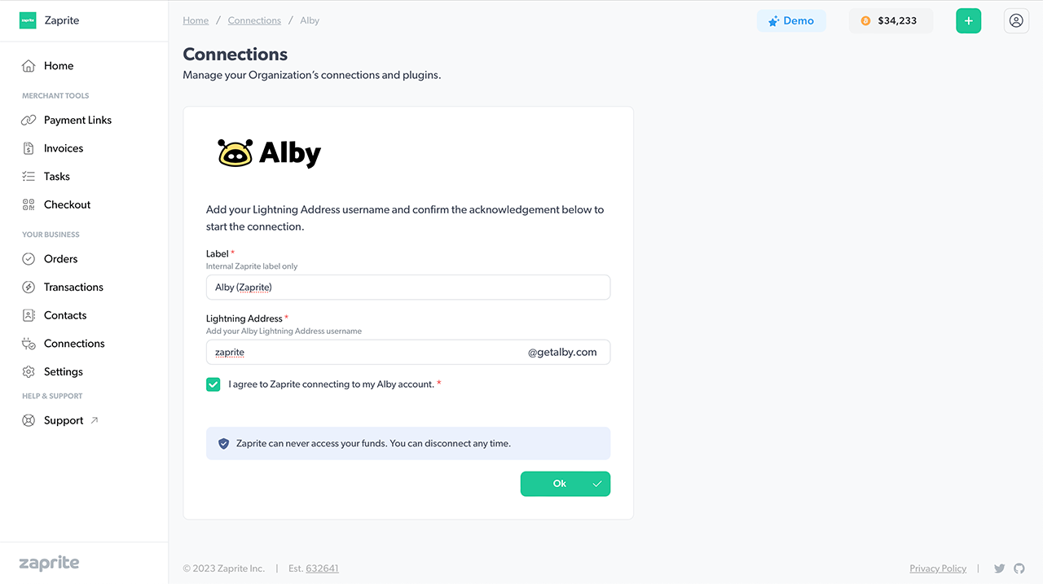Open the GitHub icon in footer
This screenshot has height=584, width=1043.
coord(1019,569)
